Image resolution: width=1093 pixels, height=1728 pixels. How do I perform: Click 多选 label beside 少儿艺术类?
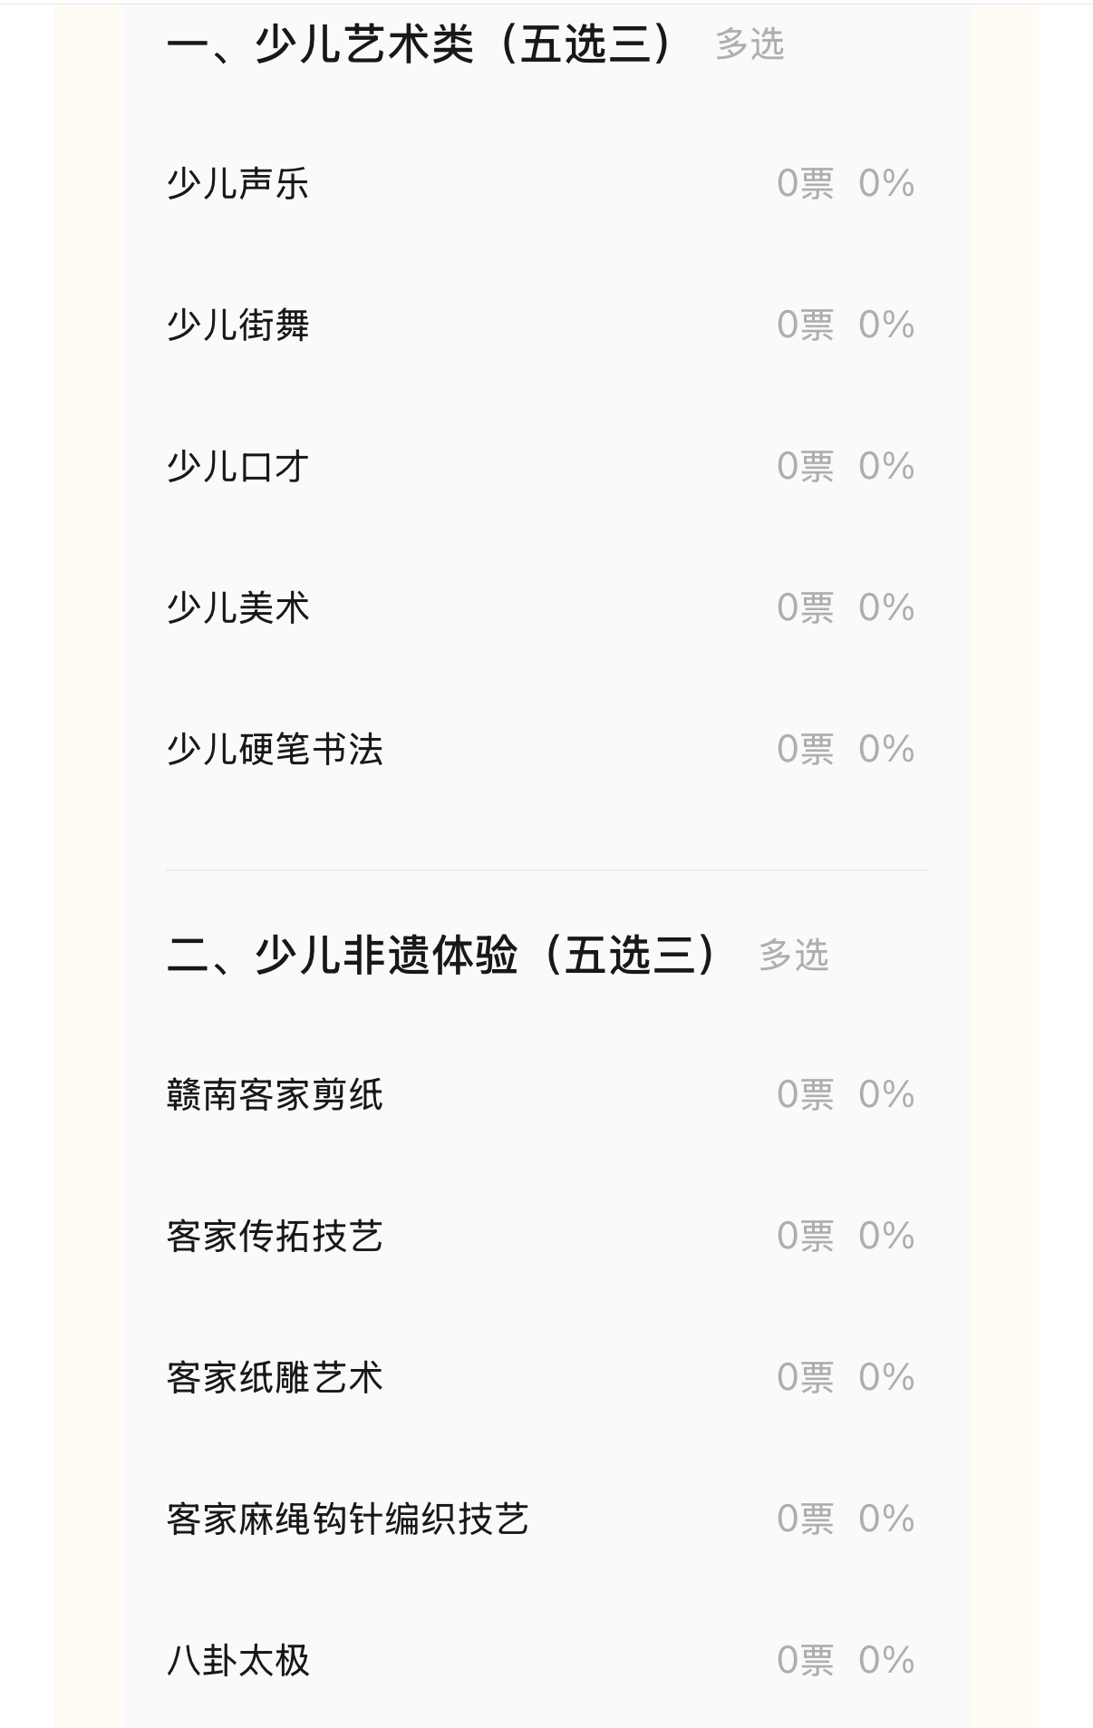750,44
